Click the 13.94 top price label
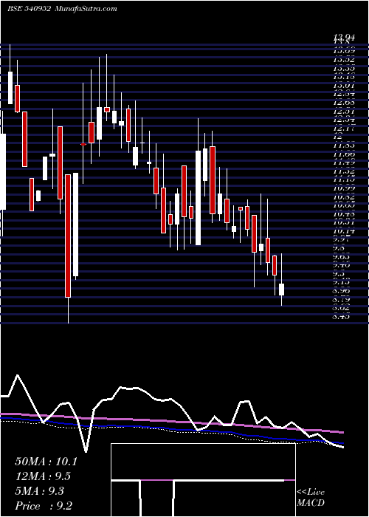The height and width of the screenshot is (517, 369). 344,38
